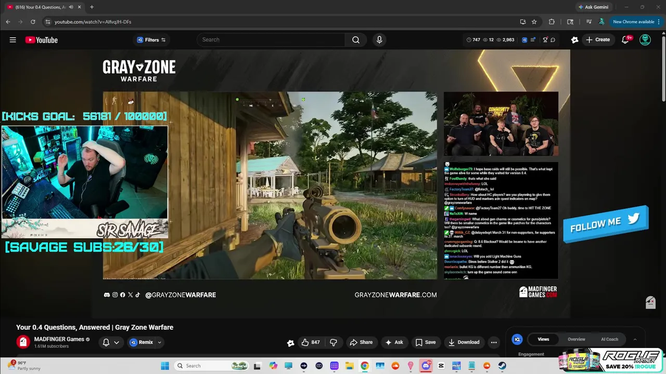Open the YouTube hamburger guide menu
The width and height of the screenshot is (666, 374).
point(12,40)
